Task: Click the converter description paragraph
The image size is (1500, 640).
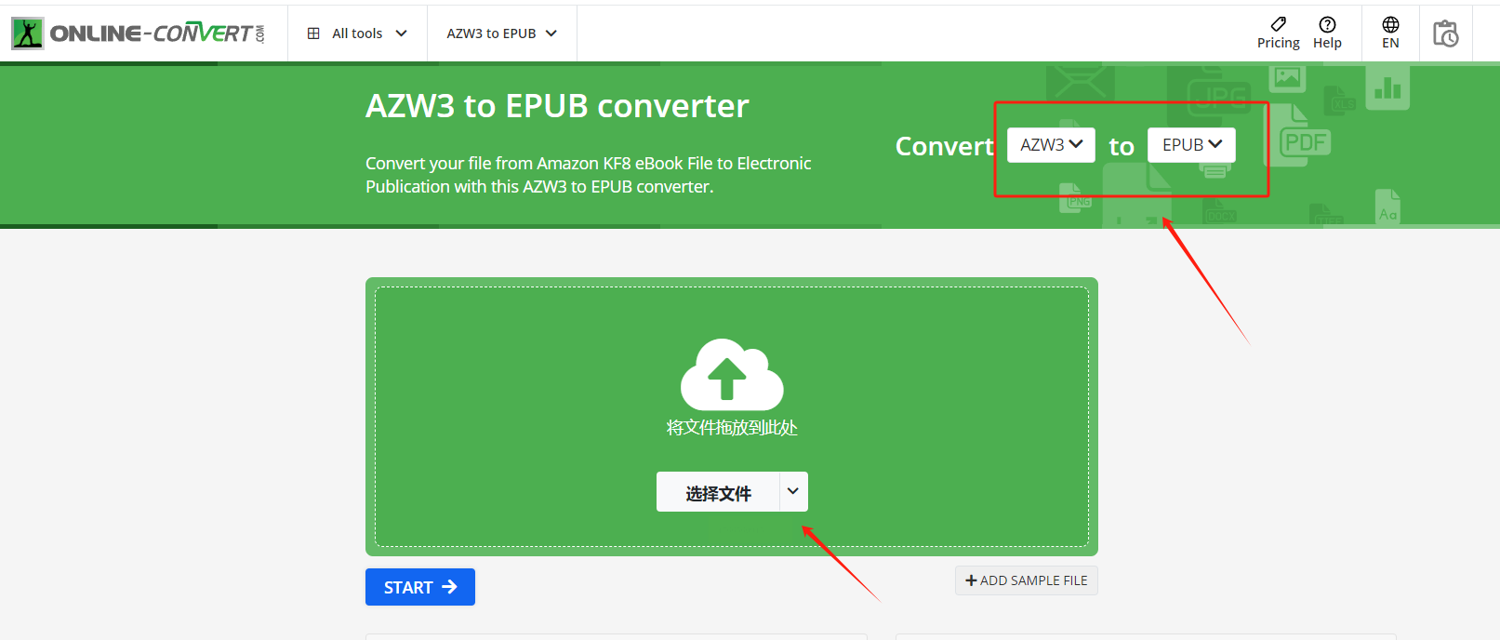Action: click(588, 175)
